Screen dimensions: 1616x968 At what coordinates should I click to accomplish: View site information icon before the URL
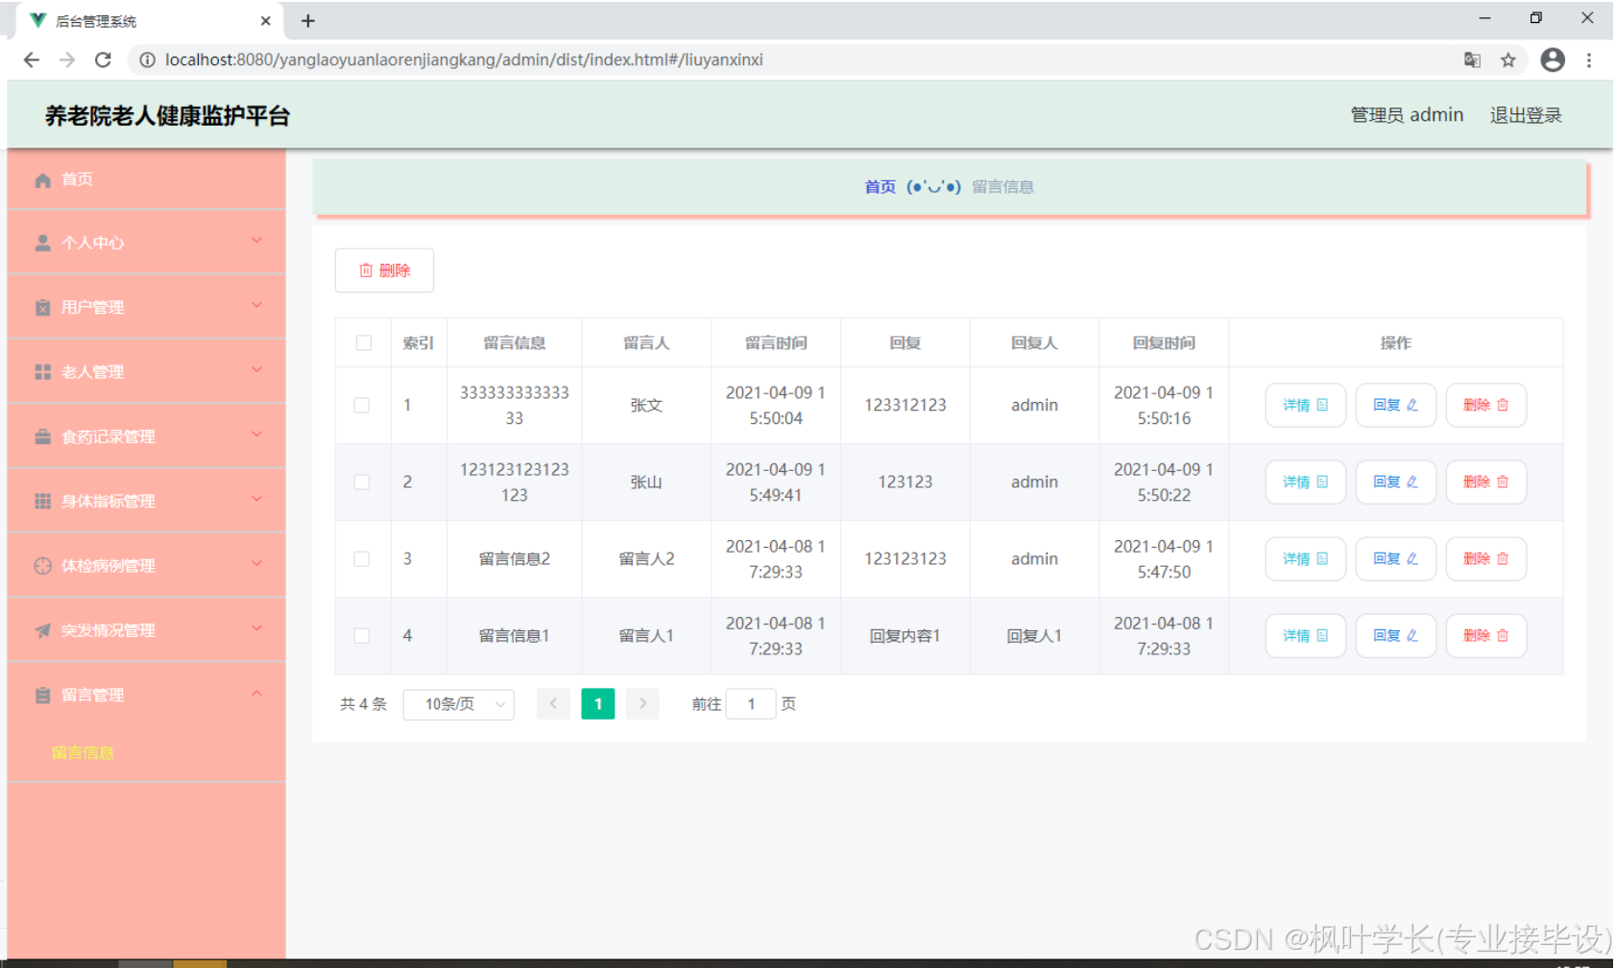coord(147,59)
